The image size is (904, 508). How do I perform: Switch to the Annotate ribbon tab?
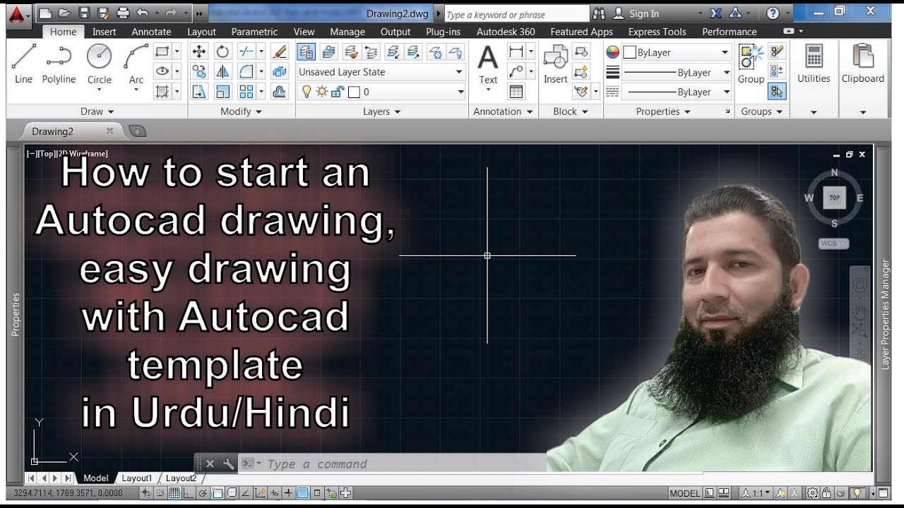pyautogui.click(x=151, y=32)
